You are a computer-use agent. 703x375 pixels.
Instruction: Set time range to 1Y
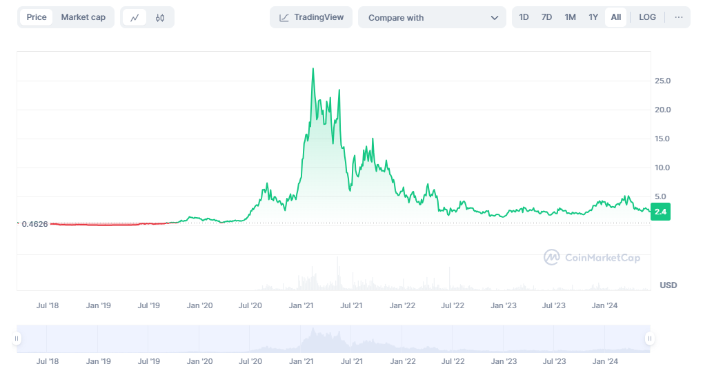click(593, 17)
